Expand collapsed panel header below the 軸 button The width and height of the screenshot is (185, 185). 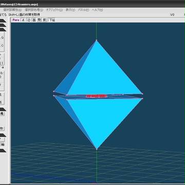point(3,151)
